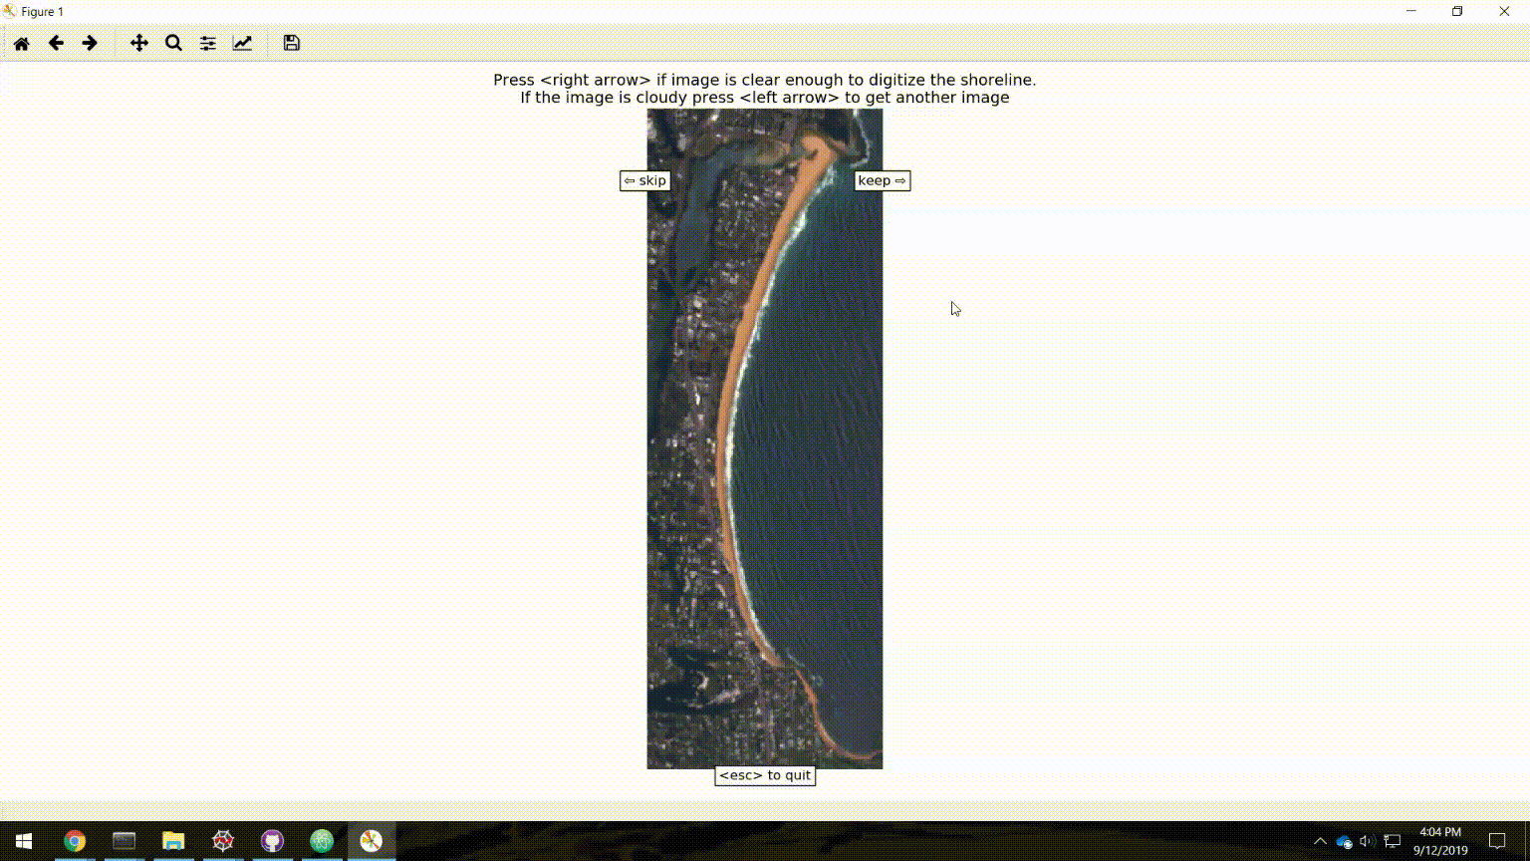Open the configure subplots dialog
The height and width of the screenshot is (861, 1530).
(x=207, y=43)
